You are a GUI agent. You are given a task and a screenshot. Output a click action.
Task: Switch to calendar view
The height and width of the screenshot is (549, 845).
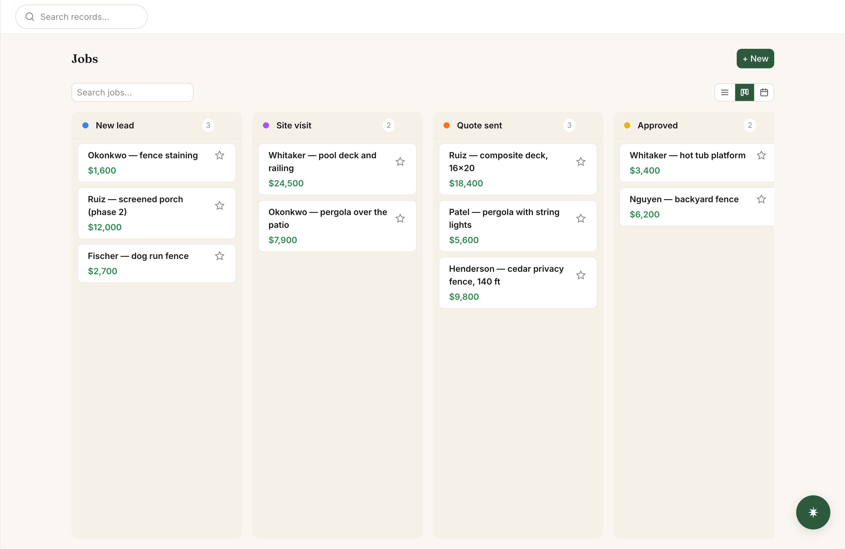click(764, 93)
